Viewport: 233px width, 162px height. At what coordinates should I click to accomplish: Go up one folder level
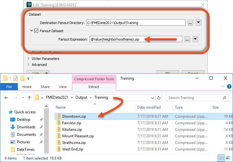[x=29, y=98]
